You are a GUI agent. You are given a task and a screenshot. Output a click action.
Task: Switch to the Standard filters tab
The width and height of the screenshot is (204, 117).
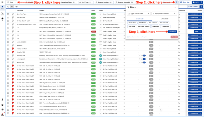point(139,19)
